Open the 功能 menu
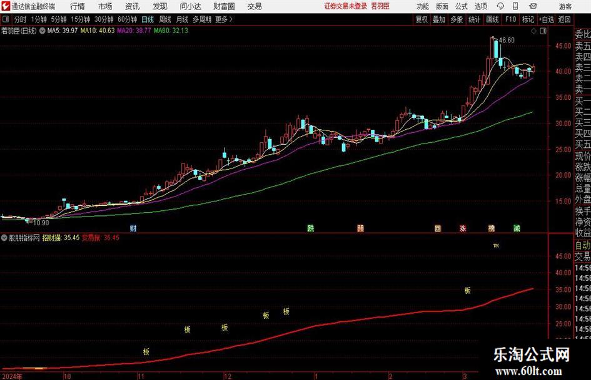The height and width of the screenshot is (380, 591). click(423, 6)
